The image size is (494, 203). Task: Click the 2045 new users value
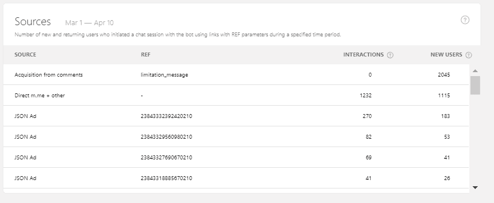coord(444,75)
